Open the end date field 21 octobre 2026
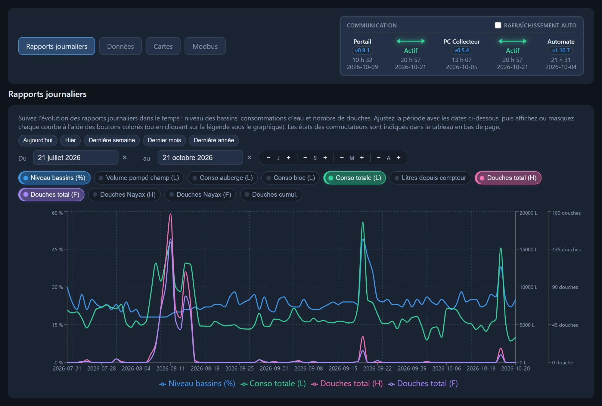 (x=200, y=158)
